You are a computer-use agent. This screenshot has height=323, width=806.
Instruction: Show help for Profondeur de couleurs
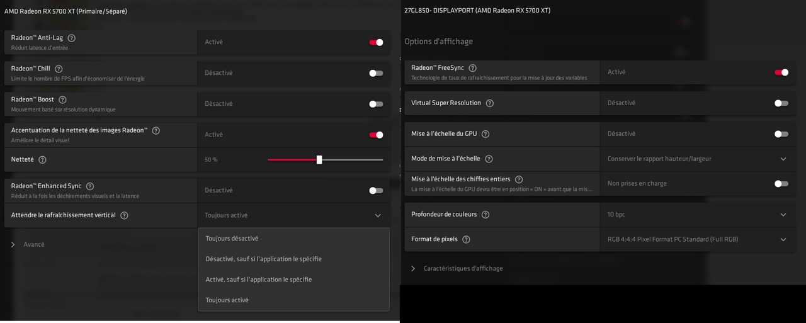(x=485, y=215)
